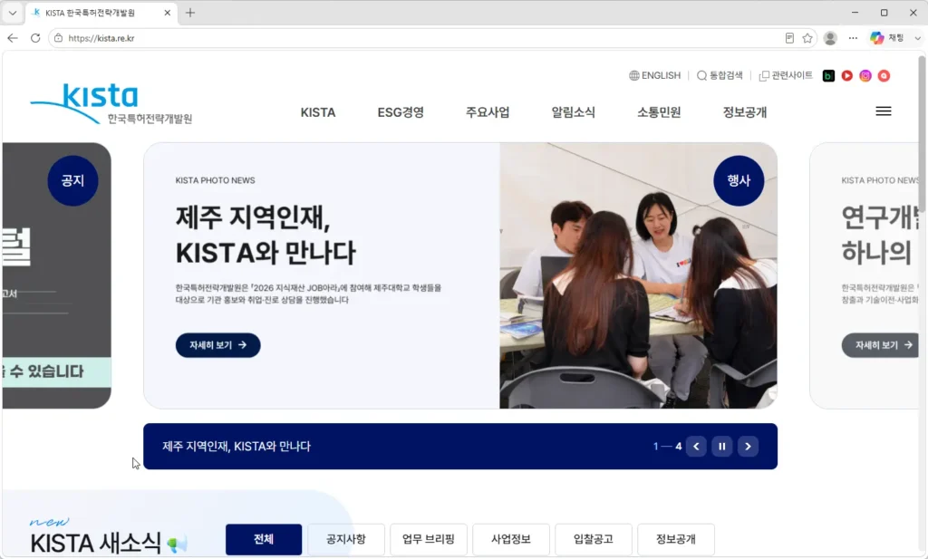This screenshot has width=928, height=559.
Task: Select the 공지사항 news tab
Action: pyautogui.click(x=346, y=539)
